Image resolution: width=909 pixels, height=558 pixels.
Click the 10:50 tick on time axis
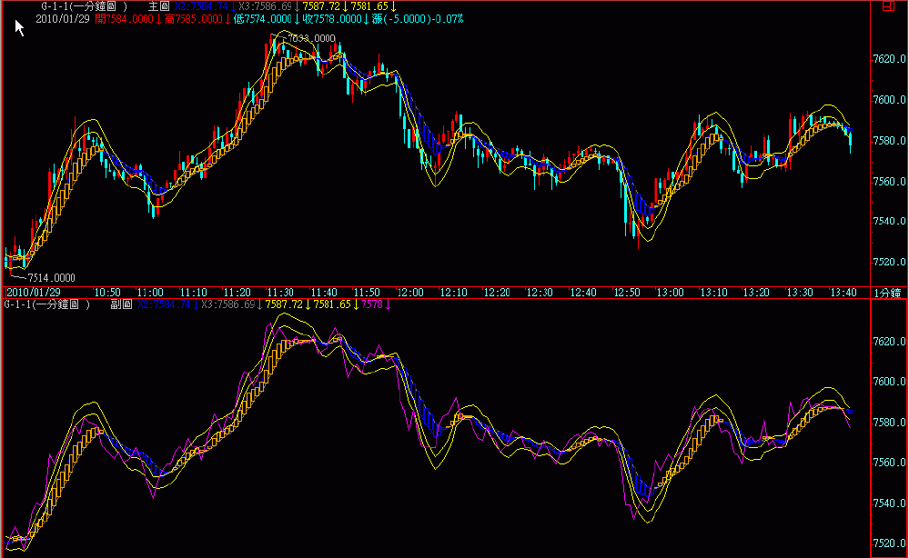(x=106, y=293)
